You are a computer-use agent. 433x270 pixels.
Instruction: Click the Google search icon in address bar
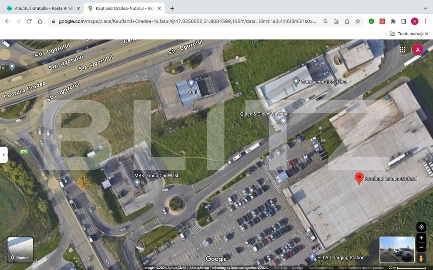(x=325, y=21)
